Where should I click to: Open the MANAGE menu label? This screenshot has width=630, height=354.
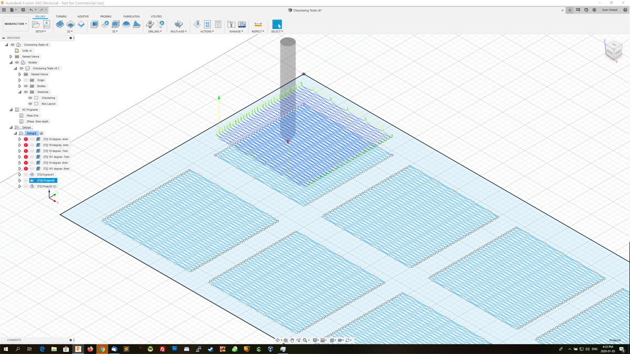[x=236, y=32]
